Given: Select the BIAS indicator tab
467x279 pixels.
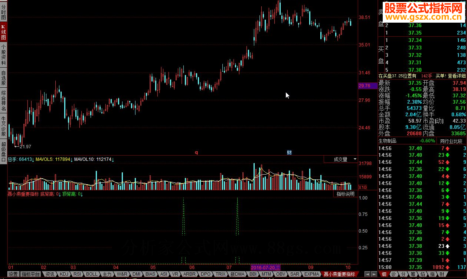Looking at the screenshot, I should (150, 274).
